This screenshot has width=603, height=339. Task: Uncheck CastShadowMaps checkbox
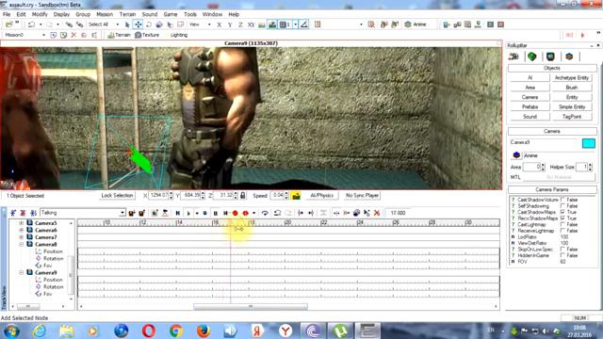562,212
